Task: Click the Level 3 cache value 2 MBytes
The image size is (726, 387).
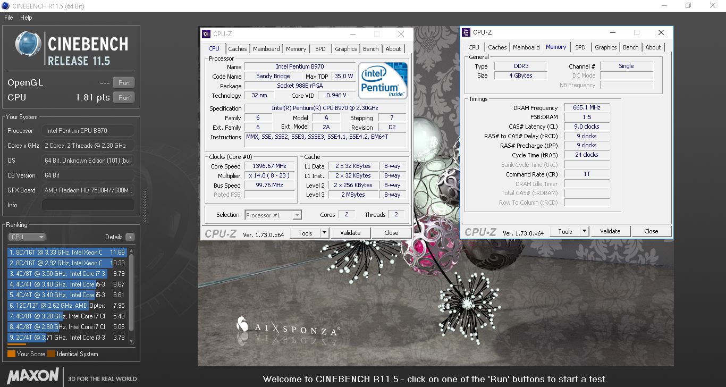Action: 353,195
